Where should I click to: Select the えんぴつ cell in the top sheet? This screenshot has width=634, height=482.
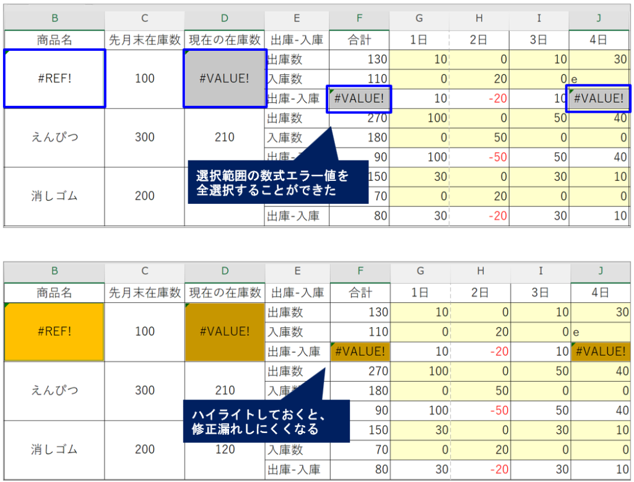click(54, 138)
